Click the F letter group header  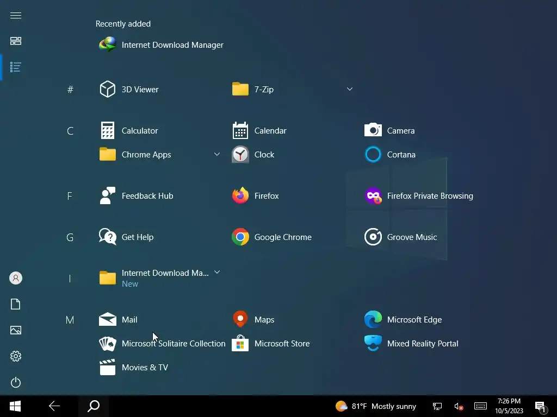tap(70, 196)
